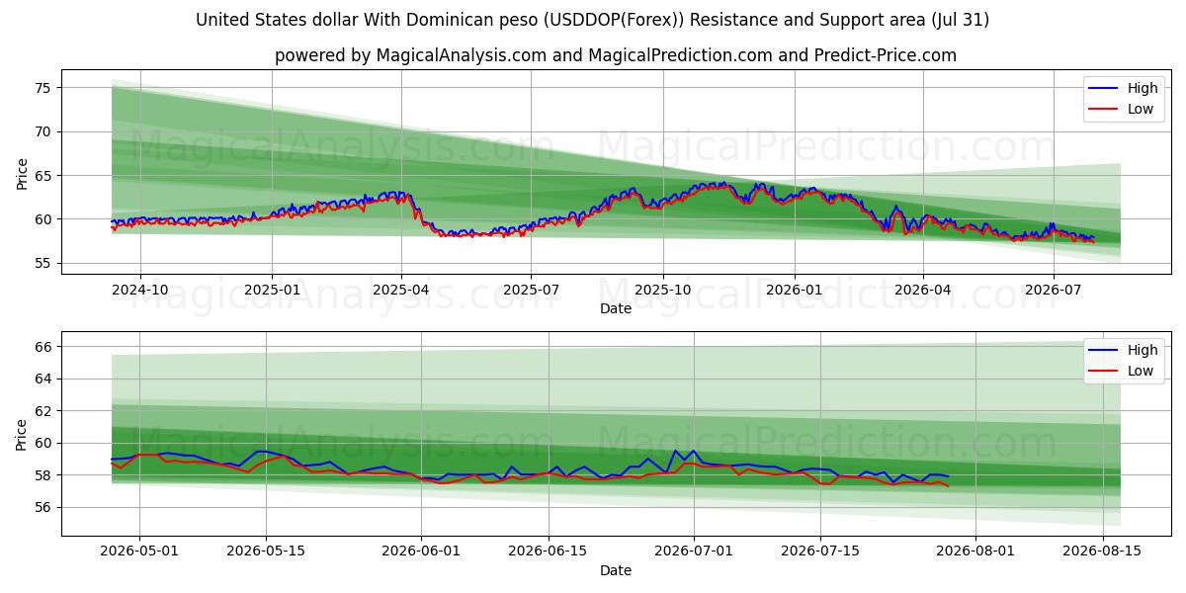Click 'Low' in the bottom chart legend
This screenshot has width=1186, height=593.
click(1141, 371)
